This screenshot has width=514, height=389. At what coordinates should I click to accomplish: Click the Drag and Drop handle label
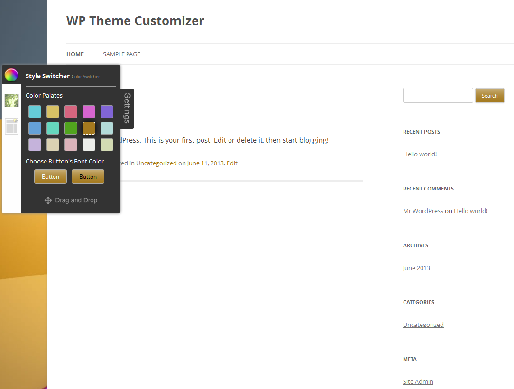pyautogui.click(x=76, y=200)
